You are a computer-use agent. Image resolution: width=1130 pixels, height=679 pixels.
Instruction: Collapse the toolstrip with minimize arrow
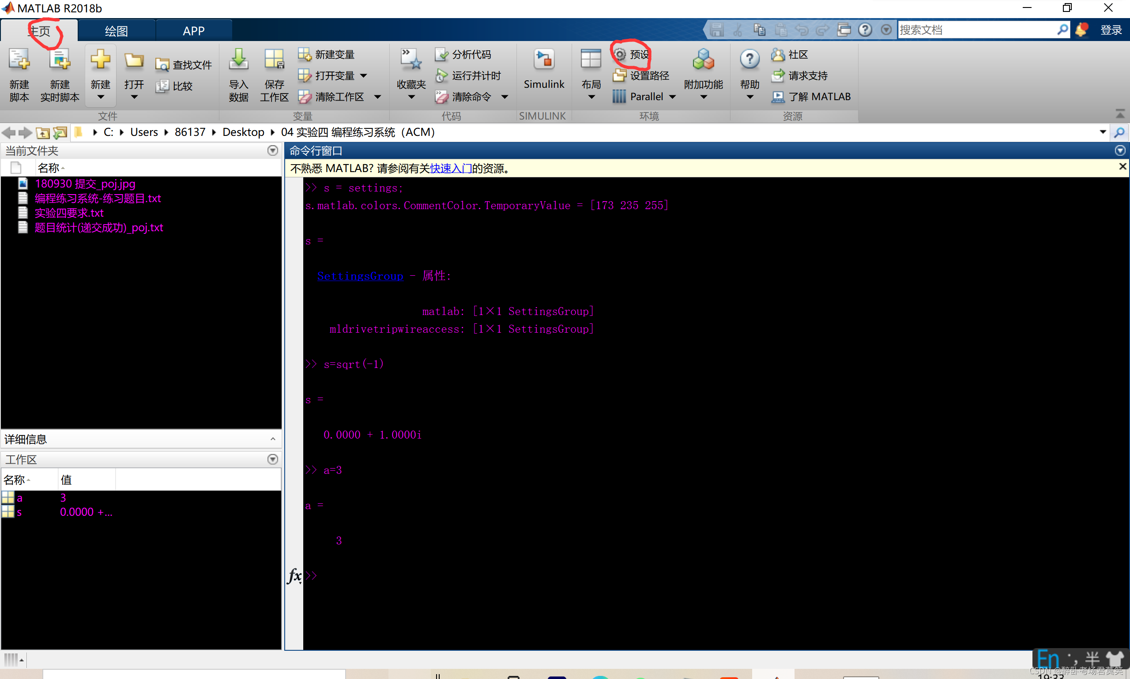click(1120, 113)
